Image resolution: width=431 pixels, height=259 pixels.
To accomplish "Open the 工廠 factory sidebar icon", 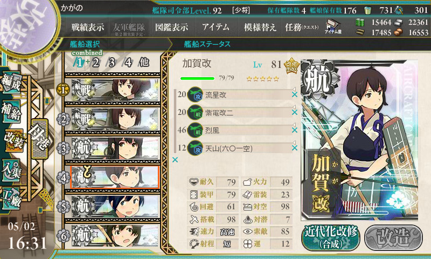I will [x=11, y=199].
